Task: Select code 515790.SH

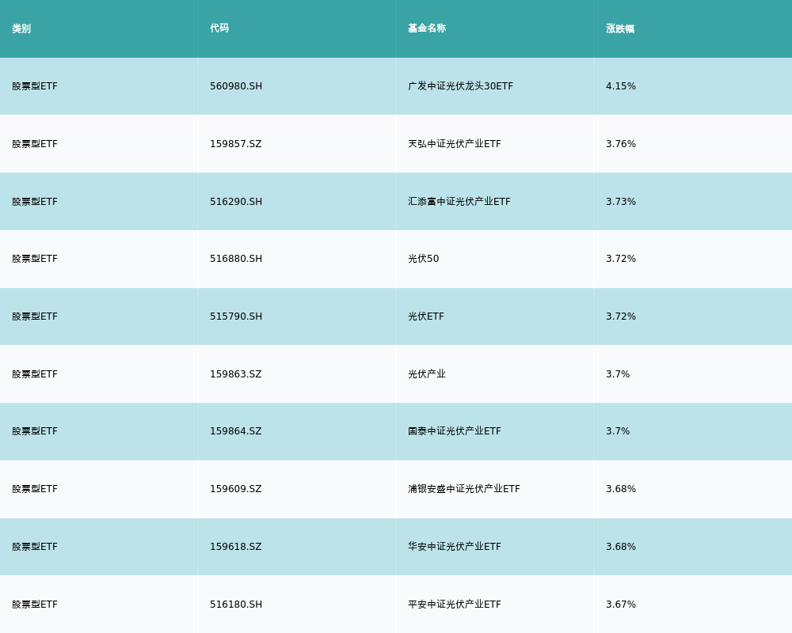Action: (x=236, y=316)
